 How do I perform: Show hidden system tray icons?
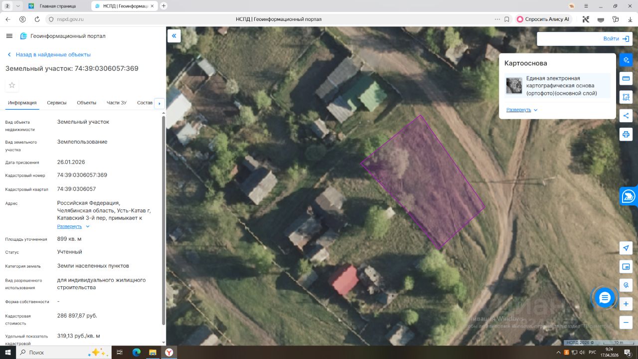557,352
